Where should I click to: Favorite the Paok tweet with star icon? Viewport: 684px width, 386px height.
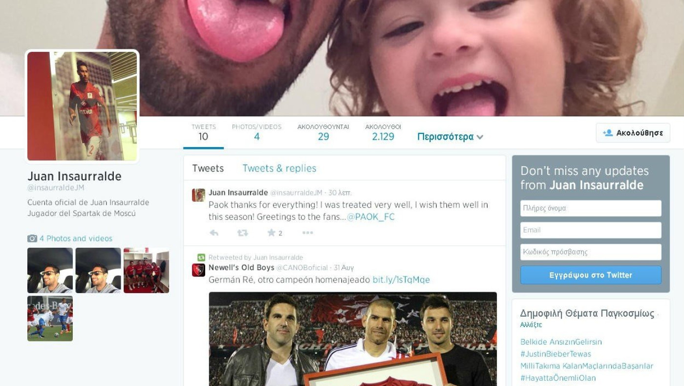coord(271,233)
